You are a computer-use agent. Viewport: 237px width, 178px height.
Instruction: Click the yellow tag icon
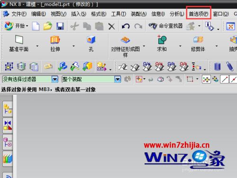pyautogui.click(x=48, y=66)
